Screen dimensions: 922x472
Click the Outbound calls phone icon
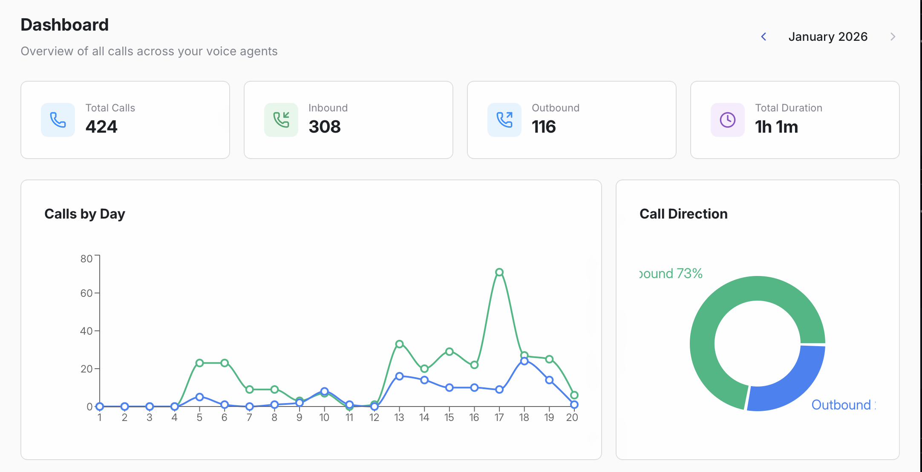(504, 120)
